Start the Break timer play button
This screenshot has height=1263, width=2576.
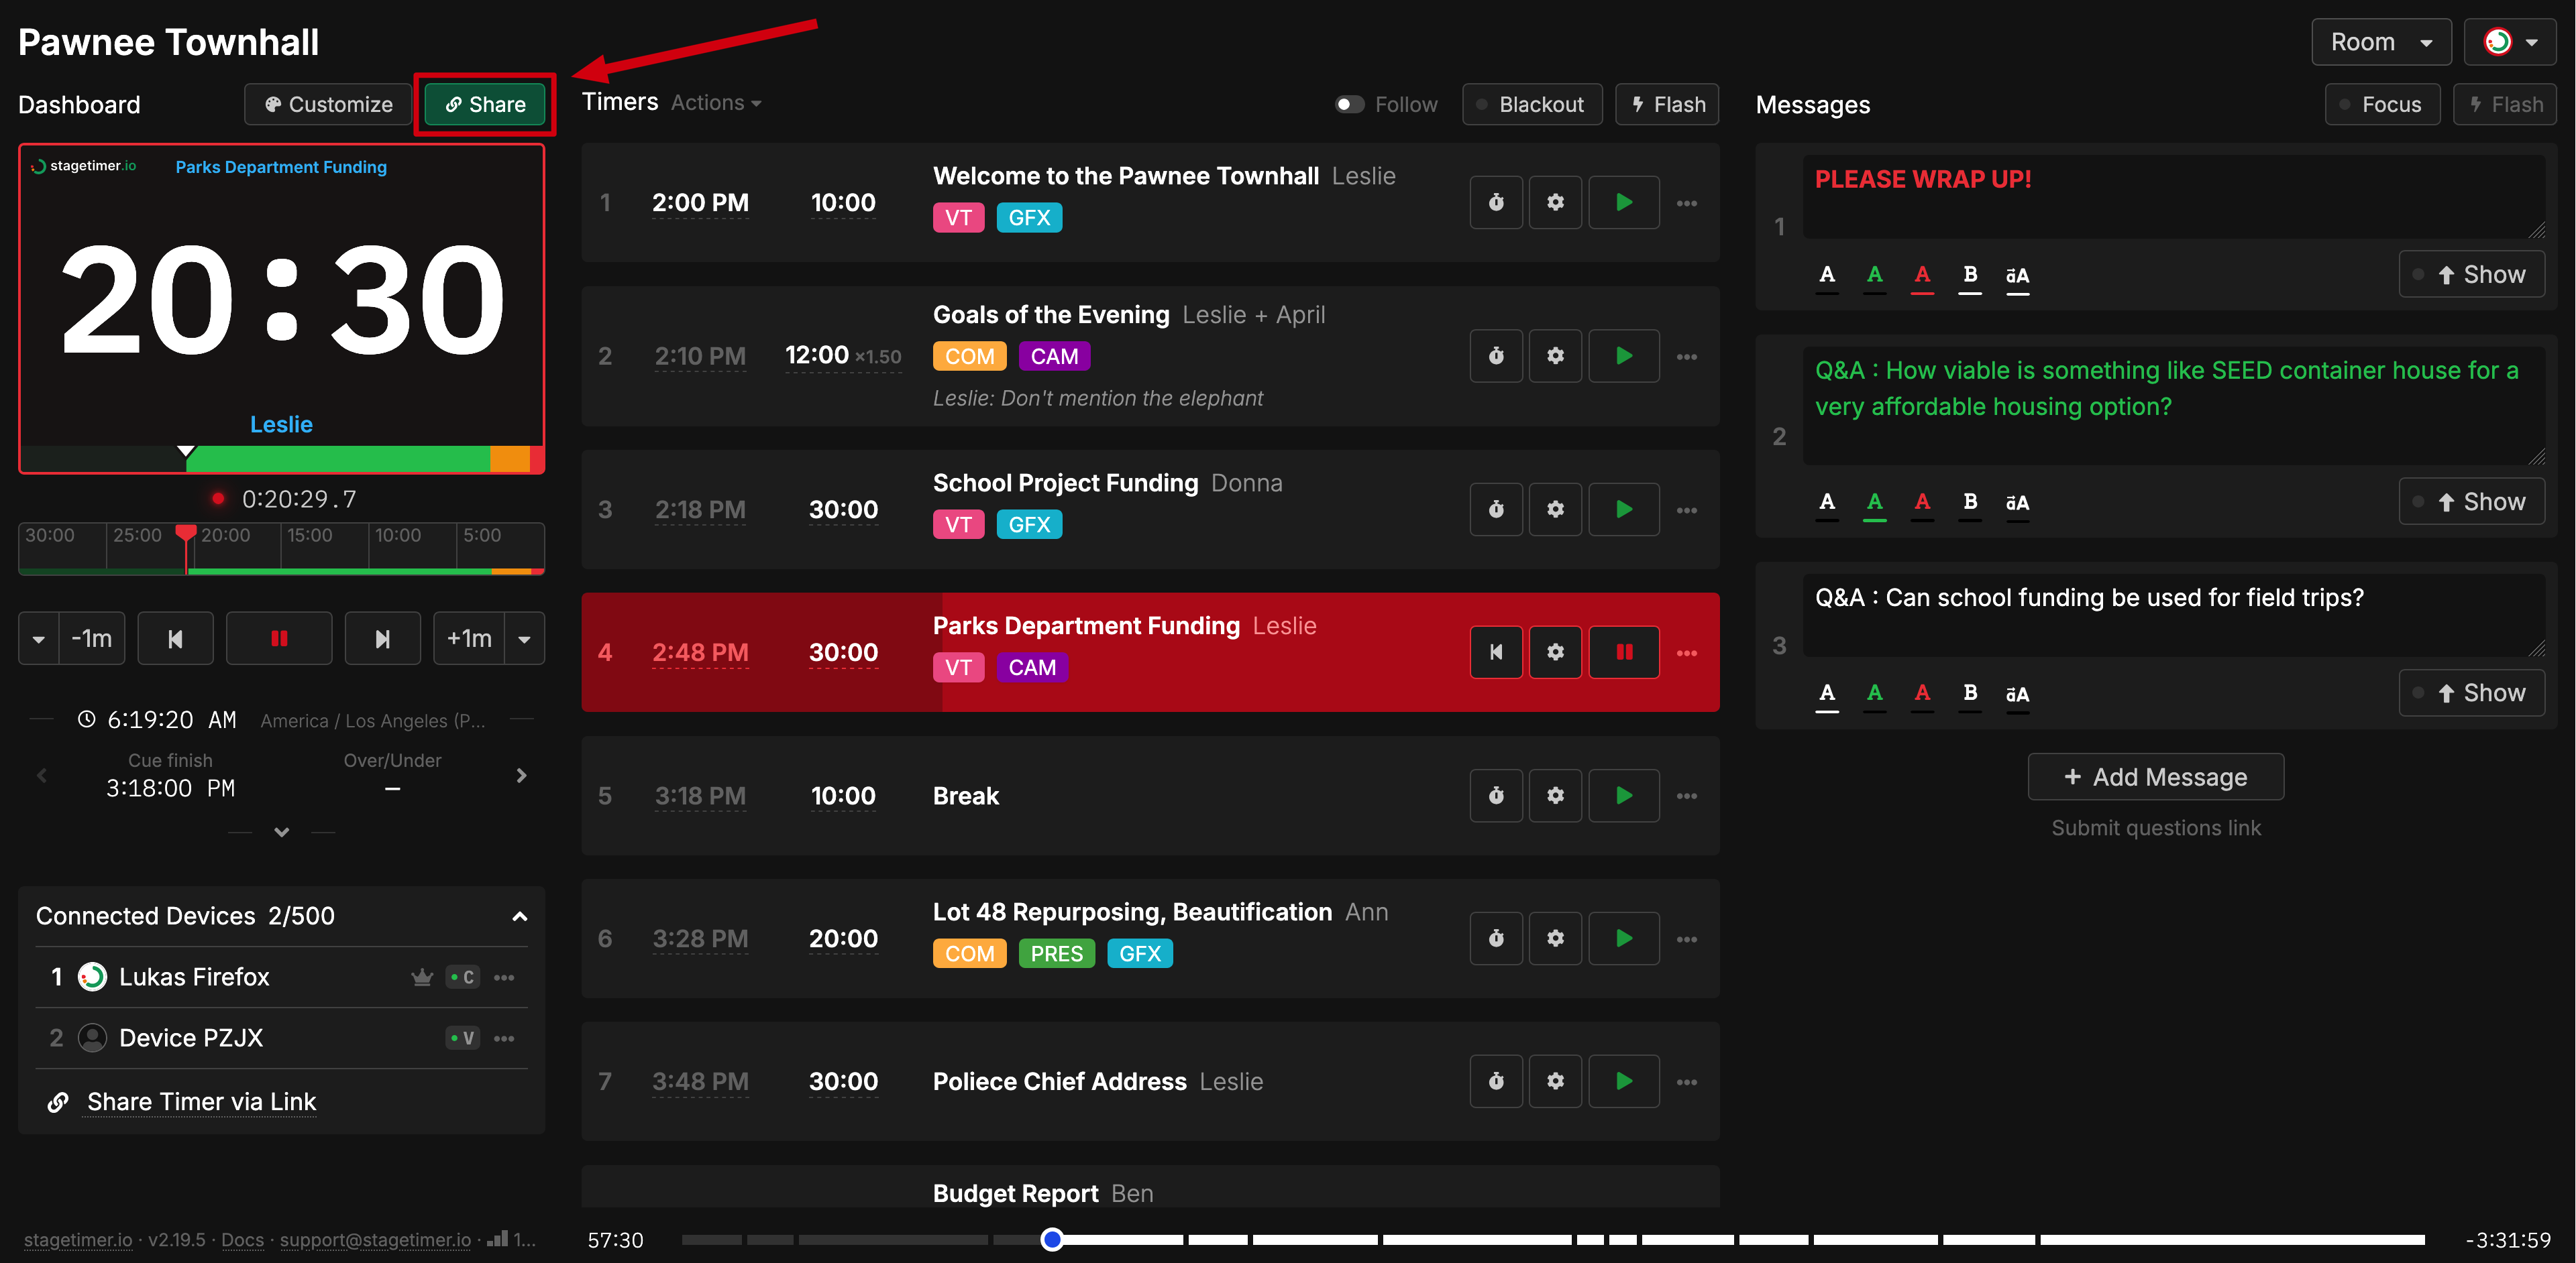tap(1623, 795)
